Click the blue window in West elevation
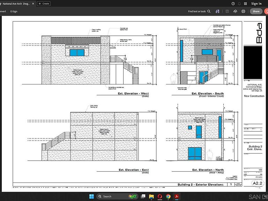Viewport: 268px width, 201px height. [x=77, y=53]
